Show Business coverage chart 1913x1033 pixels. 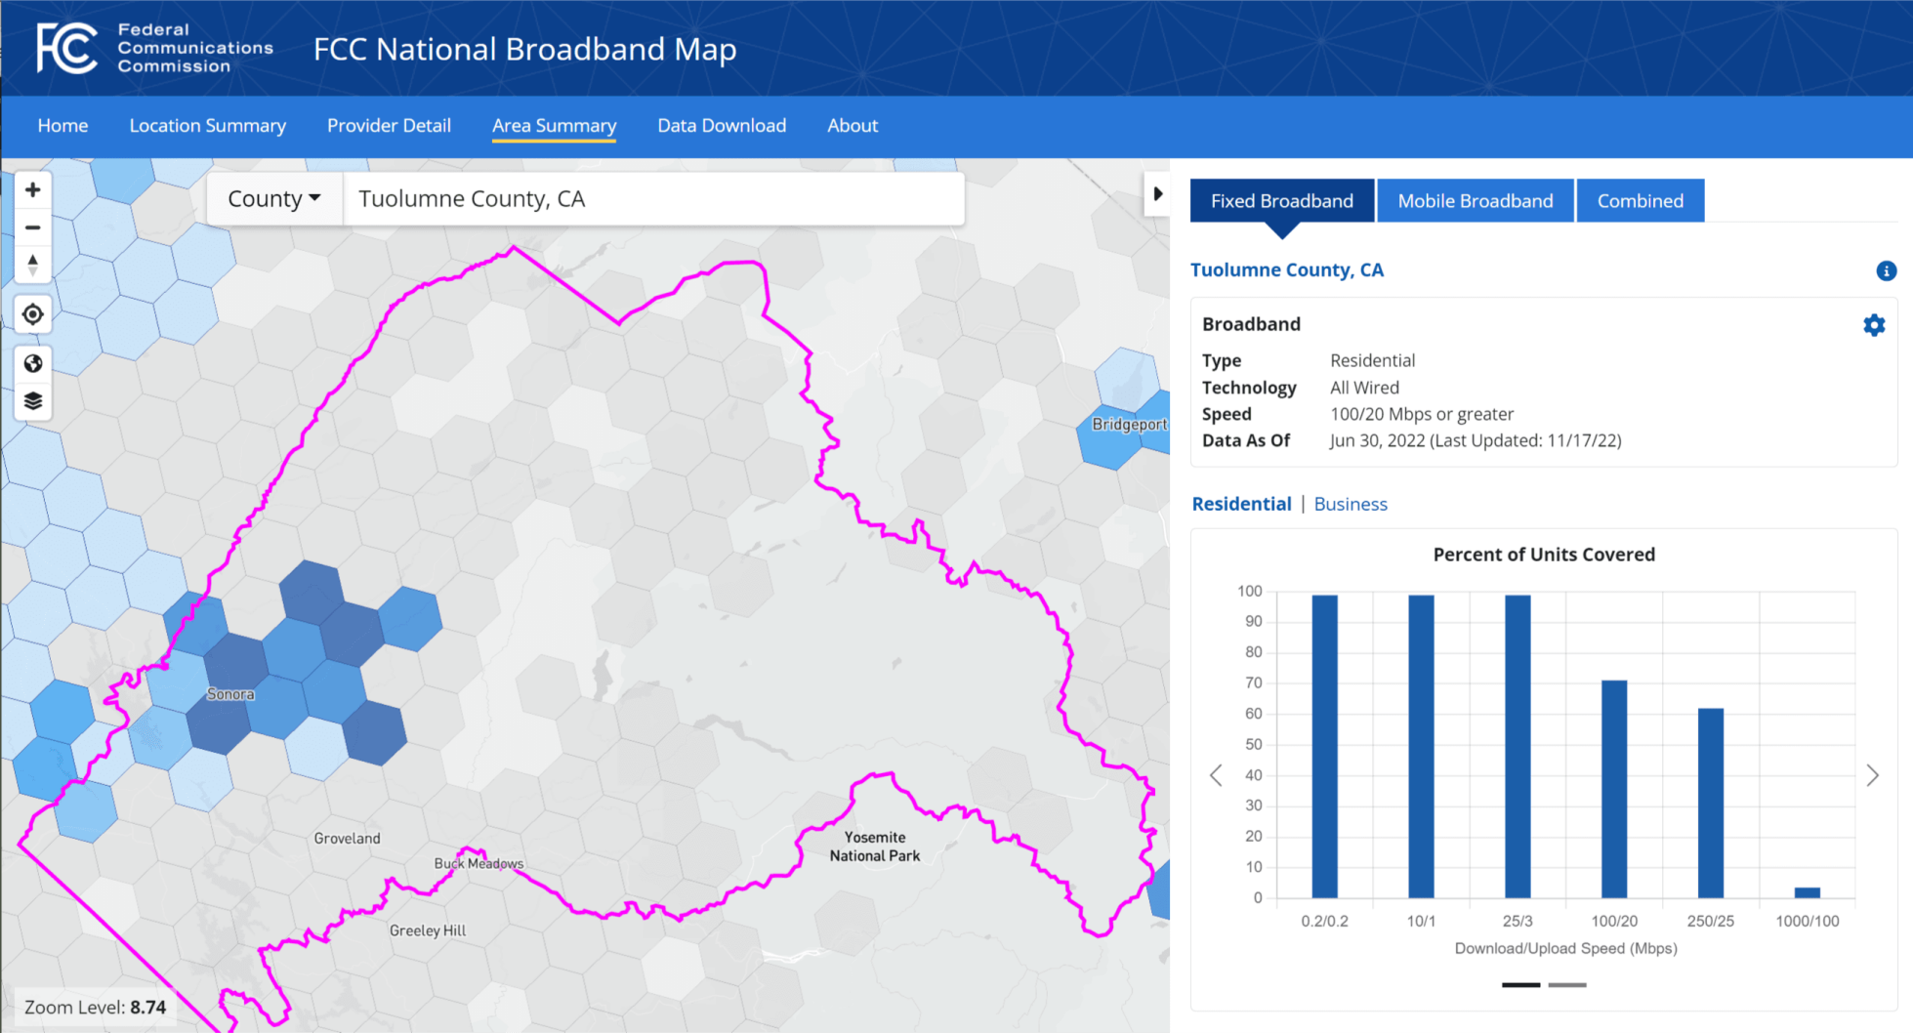pos(1350,504)
